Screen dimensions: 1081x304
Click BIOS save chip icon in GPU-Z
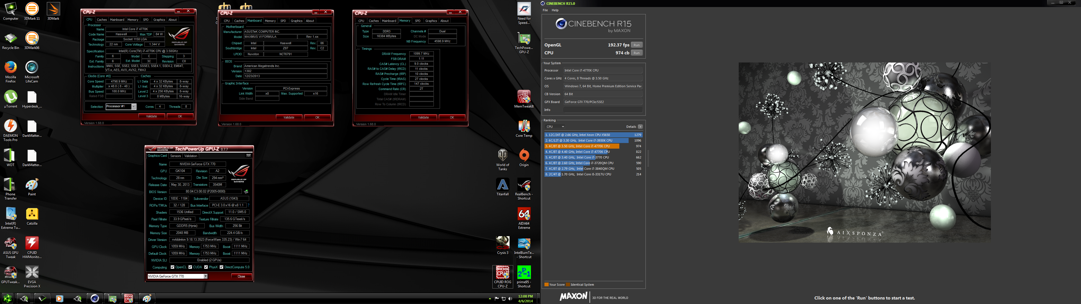pyautogui.click(x=246, y=192)
